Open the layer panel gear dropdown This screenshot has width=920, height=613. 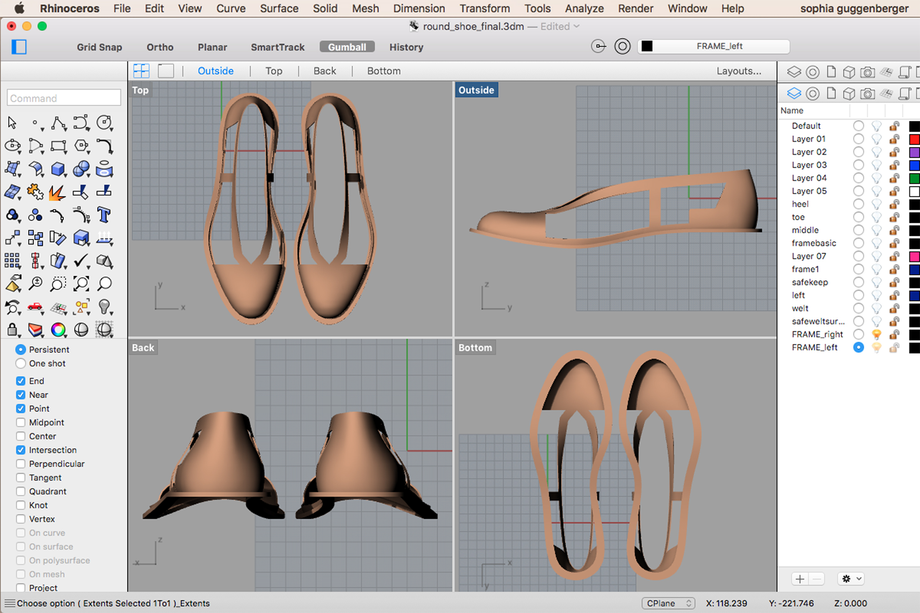pos(850,579)
